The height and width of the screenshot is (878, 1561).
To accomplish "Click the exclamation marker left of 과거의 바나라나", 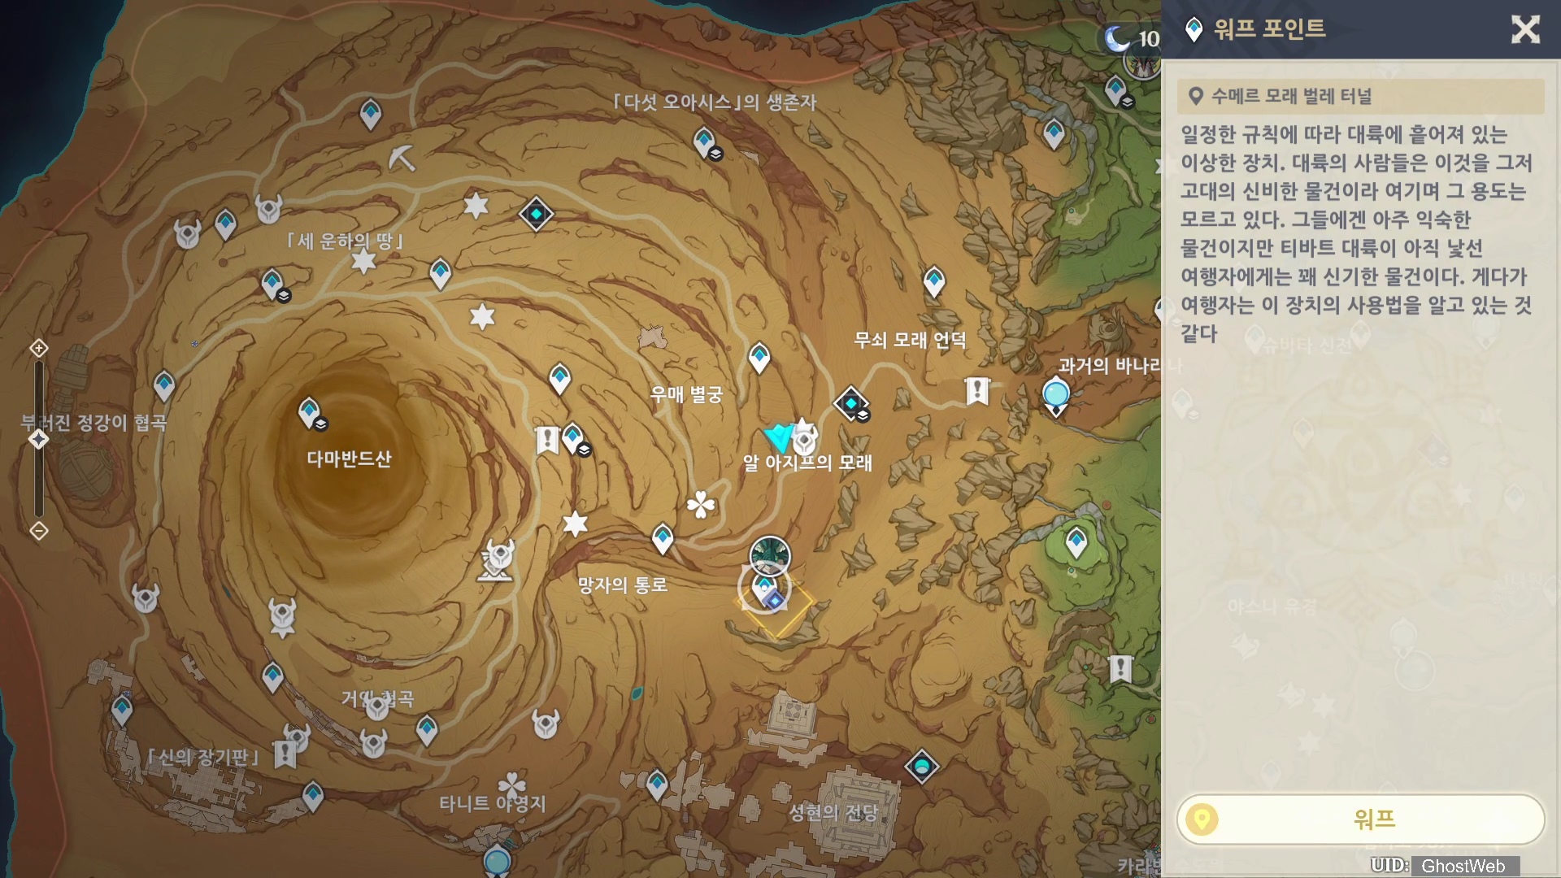I will tap(976, 391).
